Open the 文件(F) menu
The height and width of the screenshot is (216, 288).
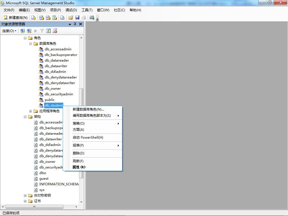9,10
